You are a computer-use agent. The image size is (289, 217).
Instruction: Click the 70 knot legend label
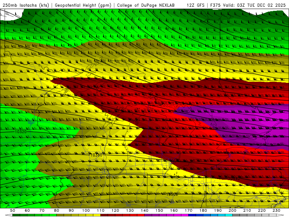pos(42,210)
